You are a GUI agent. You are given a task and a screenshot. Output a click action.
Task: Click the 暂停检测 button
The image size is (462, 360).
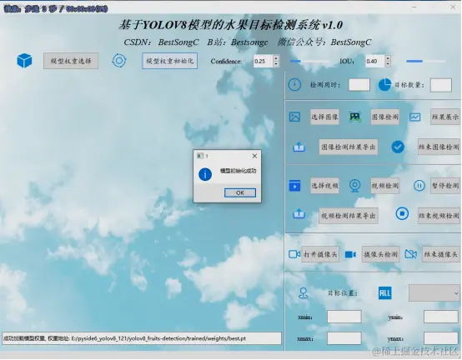(x=445, y=186)
